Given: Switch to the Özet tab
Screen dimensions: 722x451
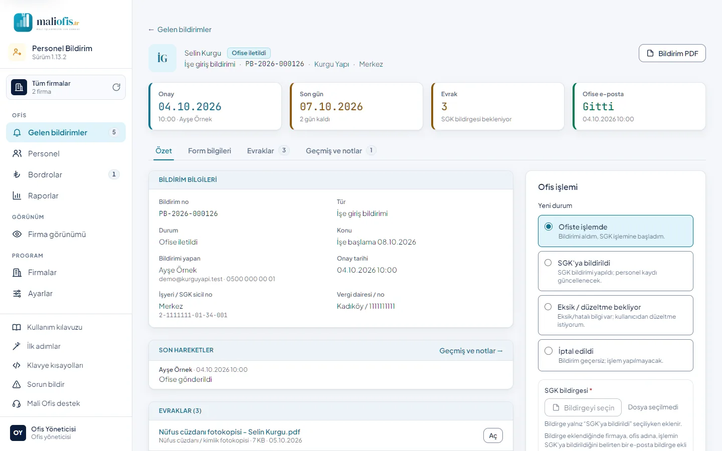Looking at the screenshot, I should (163, 151).
